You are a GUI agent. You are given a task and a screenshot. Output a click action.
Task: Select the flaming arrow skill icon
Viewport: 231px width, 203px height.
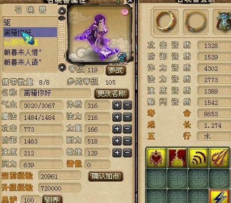tap(219, 157)
